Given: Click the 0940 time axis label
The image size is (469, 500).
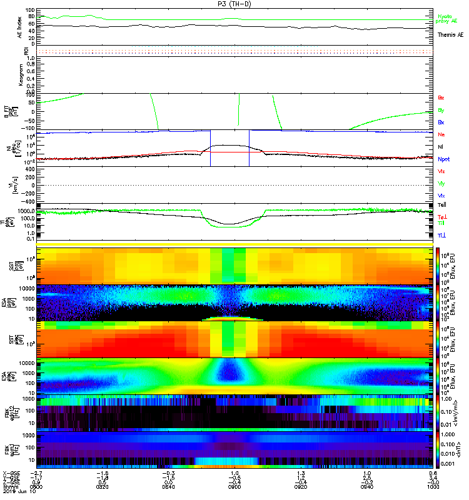Looking at the screenshot, I should click(x=367, y=487).
